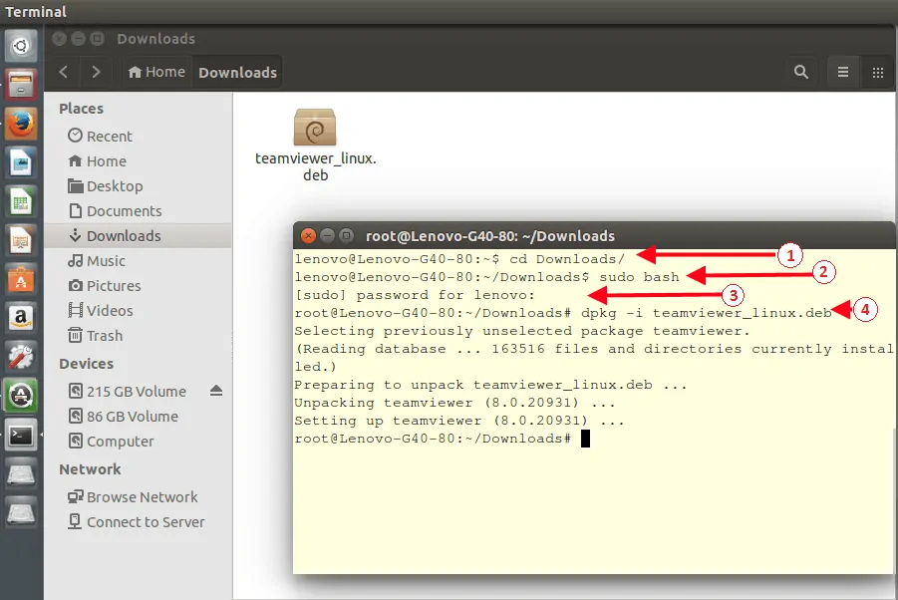Close the terminal window

308,235
